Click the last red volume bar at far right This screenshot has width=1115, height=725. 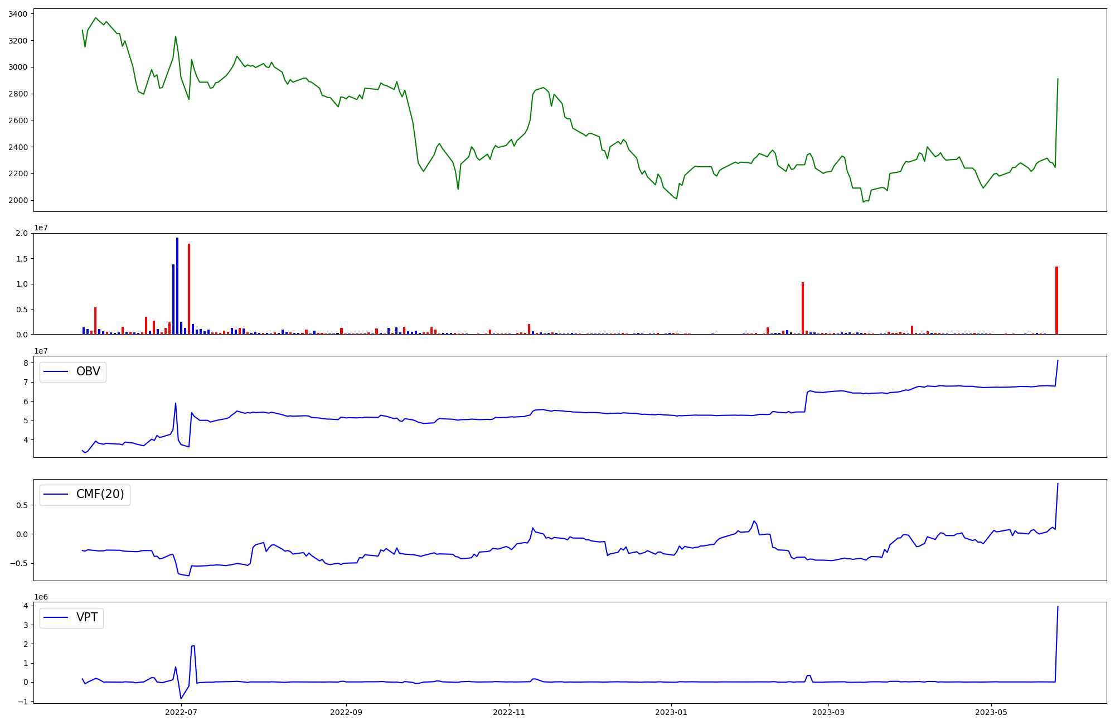[x=1056, y=301]
